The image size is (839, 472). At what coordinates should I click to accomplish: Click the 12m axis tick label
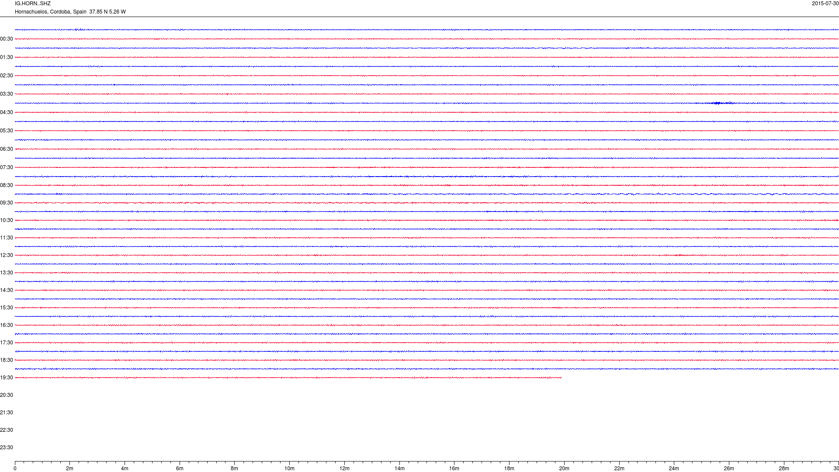344,469
